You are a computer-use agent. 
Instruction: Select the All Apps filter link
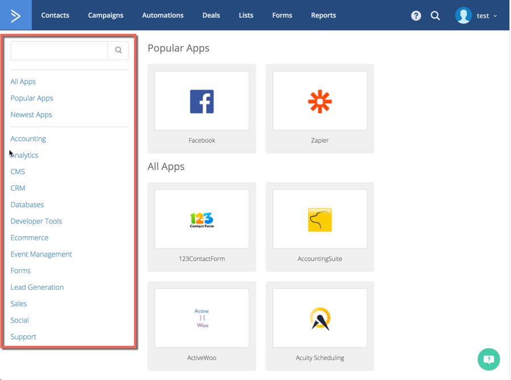[x=23, y=82]
